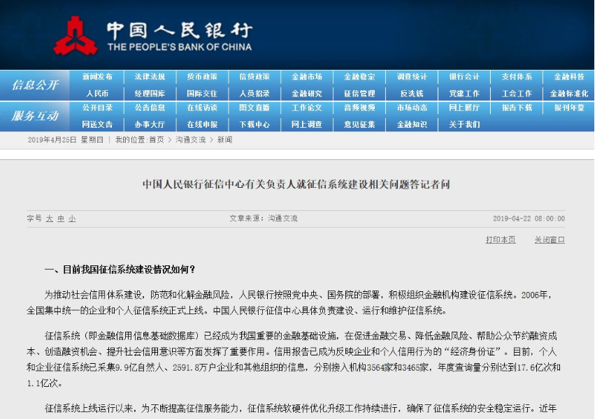
Task: Click the 信息公开 section header
Action: (x=35, y=85)
